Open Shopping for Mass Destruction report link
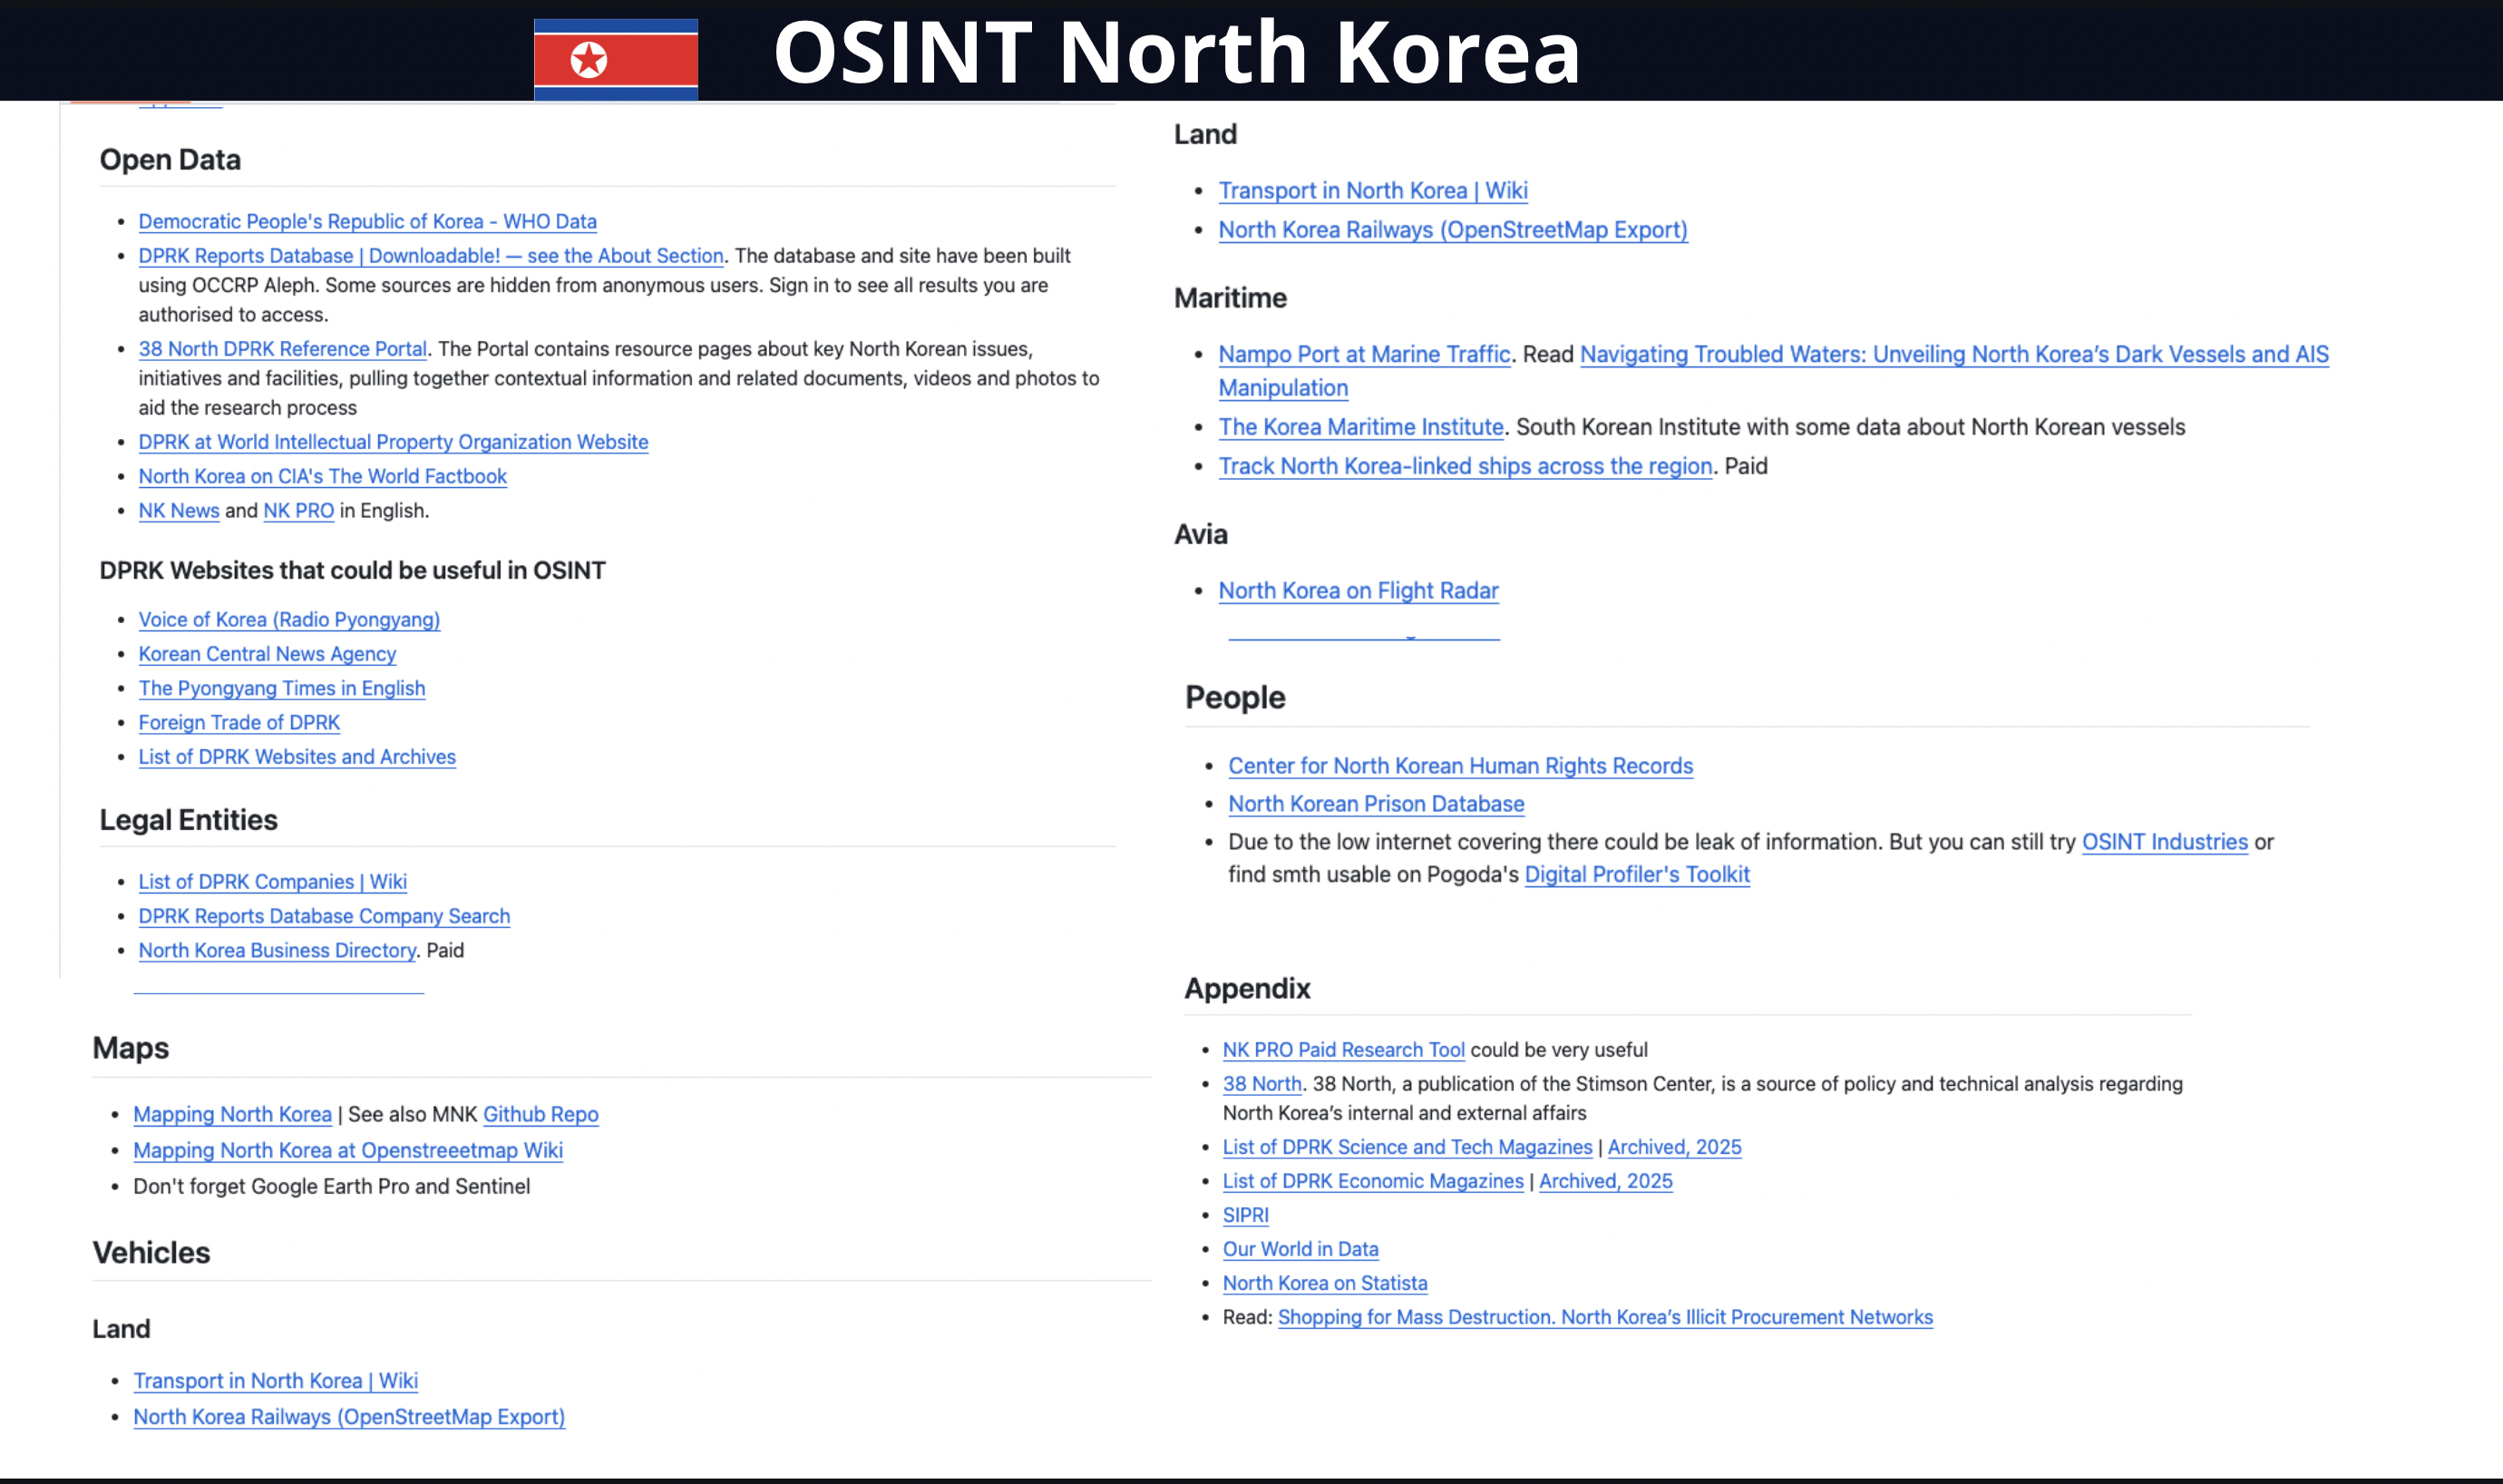The image size is (2503, 1484). [1604, 1316]
